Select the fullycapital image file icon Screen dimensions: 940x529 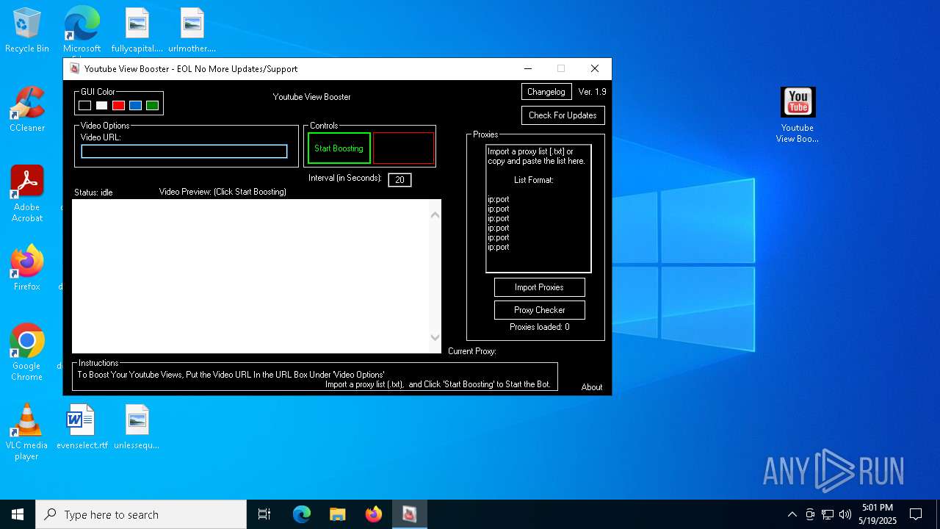coord(137,31)
